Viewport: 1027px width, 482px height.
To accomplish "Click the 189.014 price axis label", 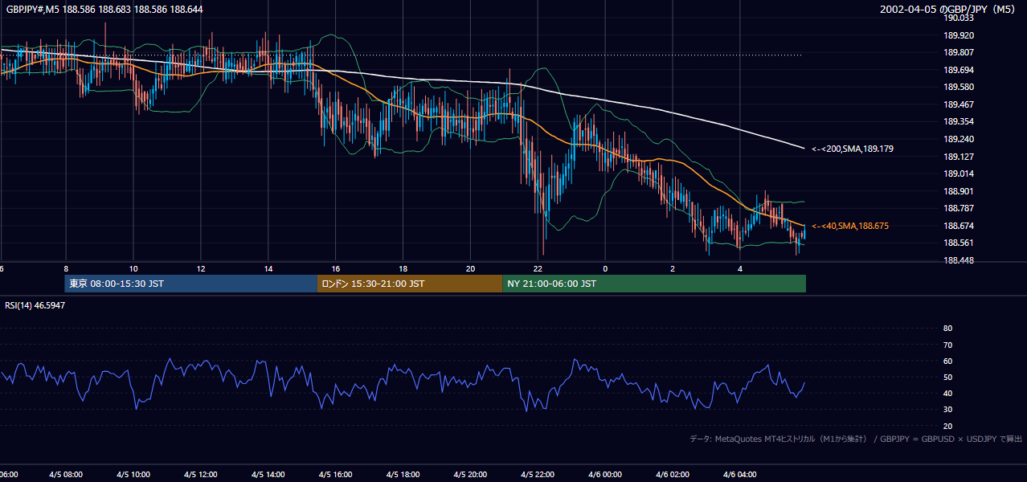I will (958, 174).
